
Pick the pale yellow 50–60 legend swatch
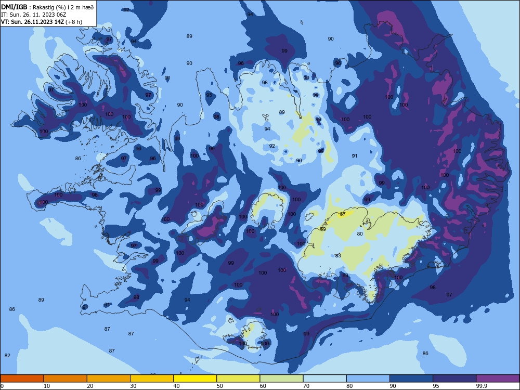pos(238,379)
